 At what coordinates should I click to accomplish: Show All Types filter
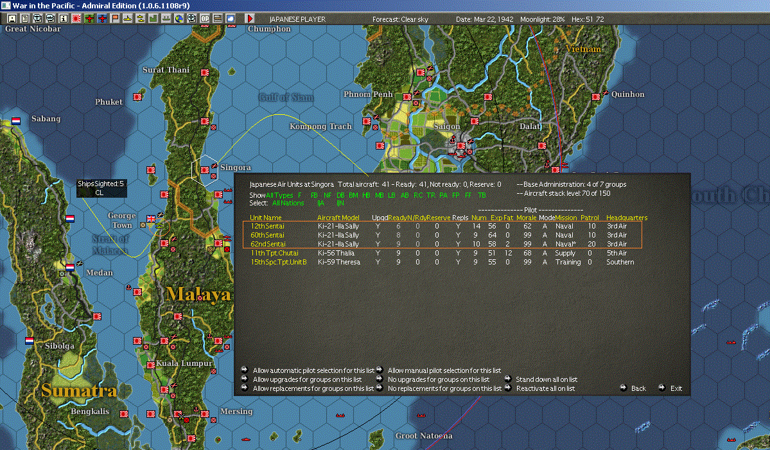(x=279, y=195)
